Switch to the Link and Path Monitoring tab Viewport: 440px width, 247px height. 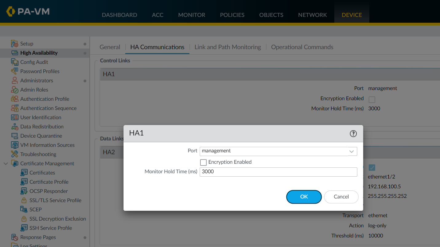(228, 47)
